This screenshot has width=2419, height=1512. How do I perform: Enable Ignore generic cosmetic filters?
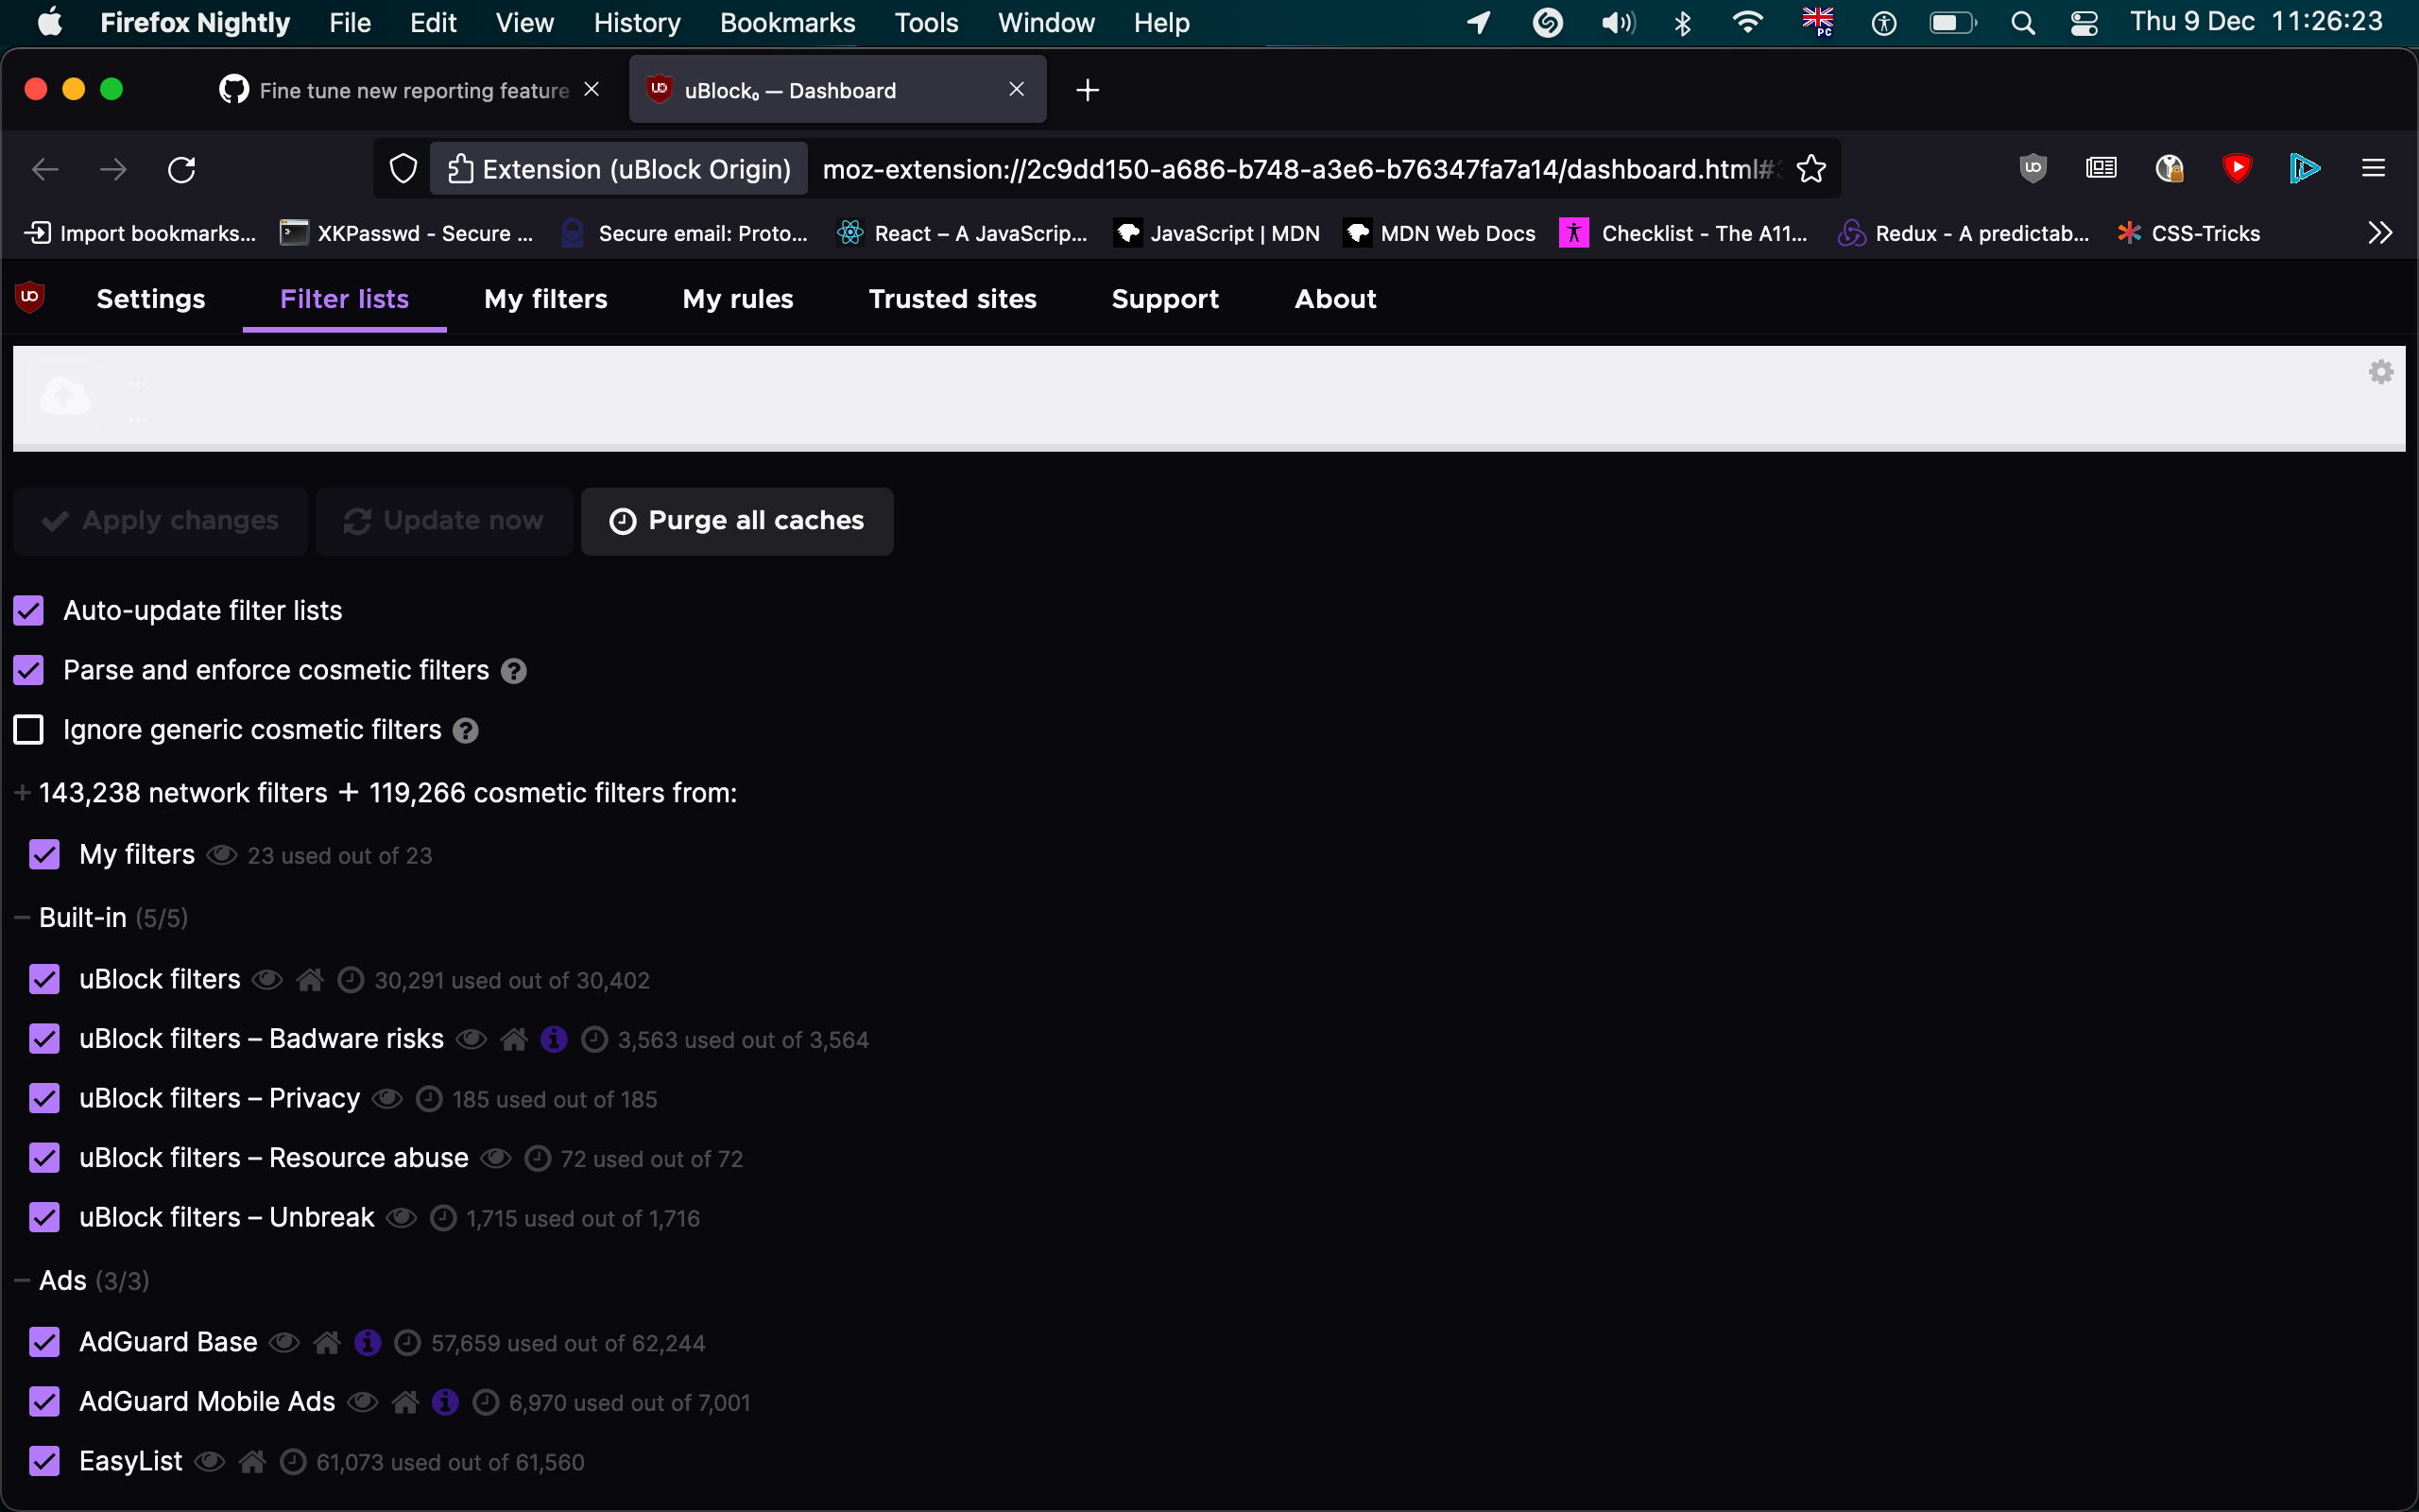click(x=28, y=729)
